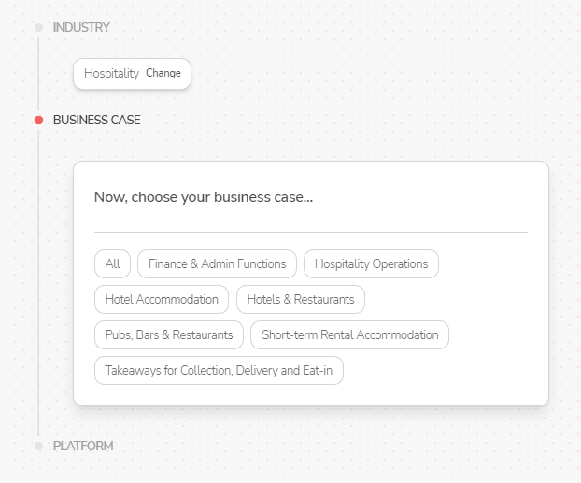Screen dimensions: 581x483
Task: Click the Hospitality industry chip
Action: click(111, 74)
